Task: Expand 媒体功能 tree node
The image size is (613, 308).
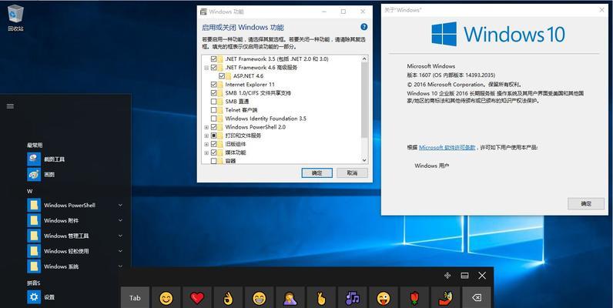Action: 206,152
